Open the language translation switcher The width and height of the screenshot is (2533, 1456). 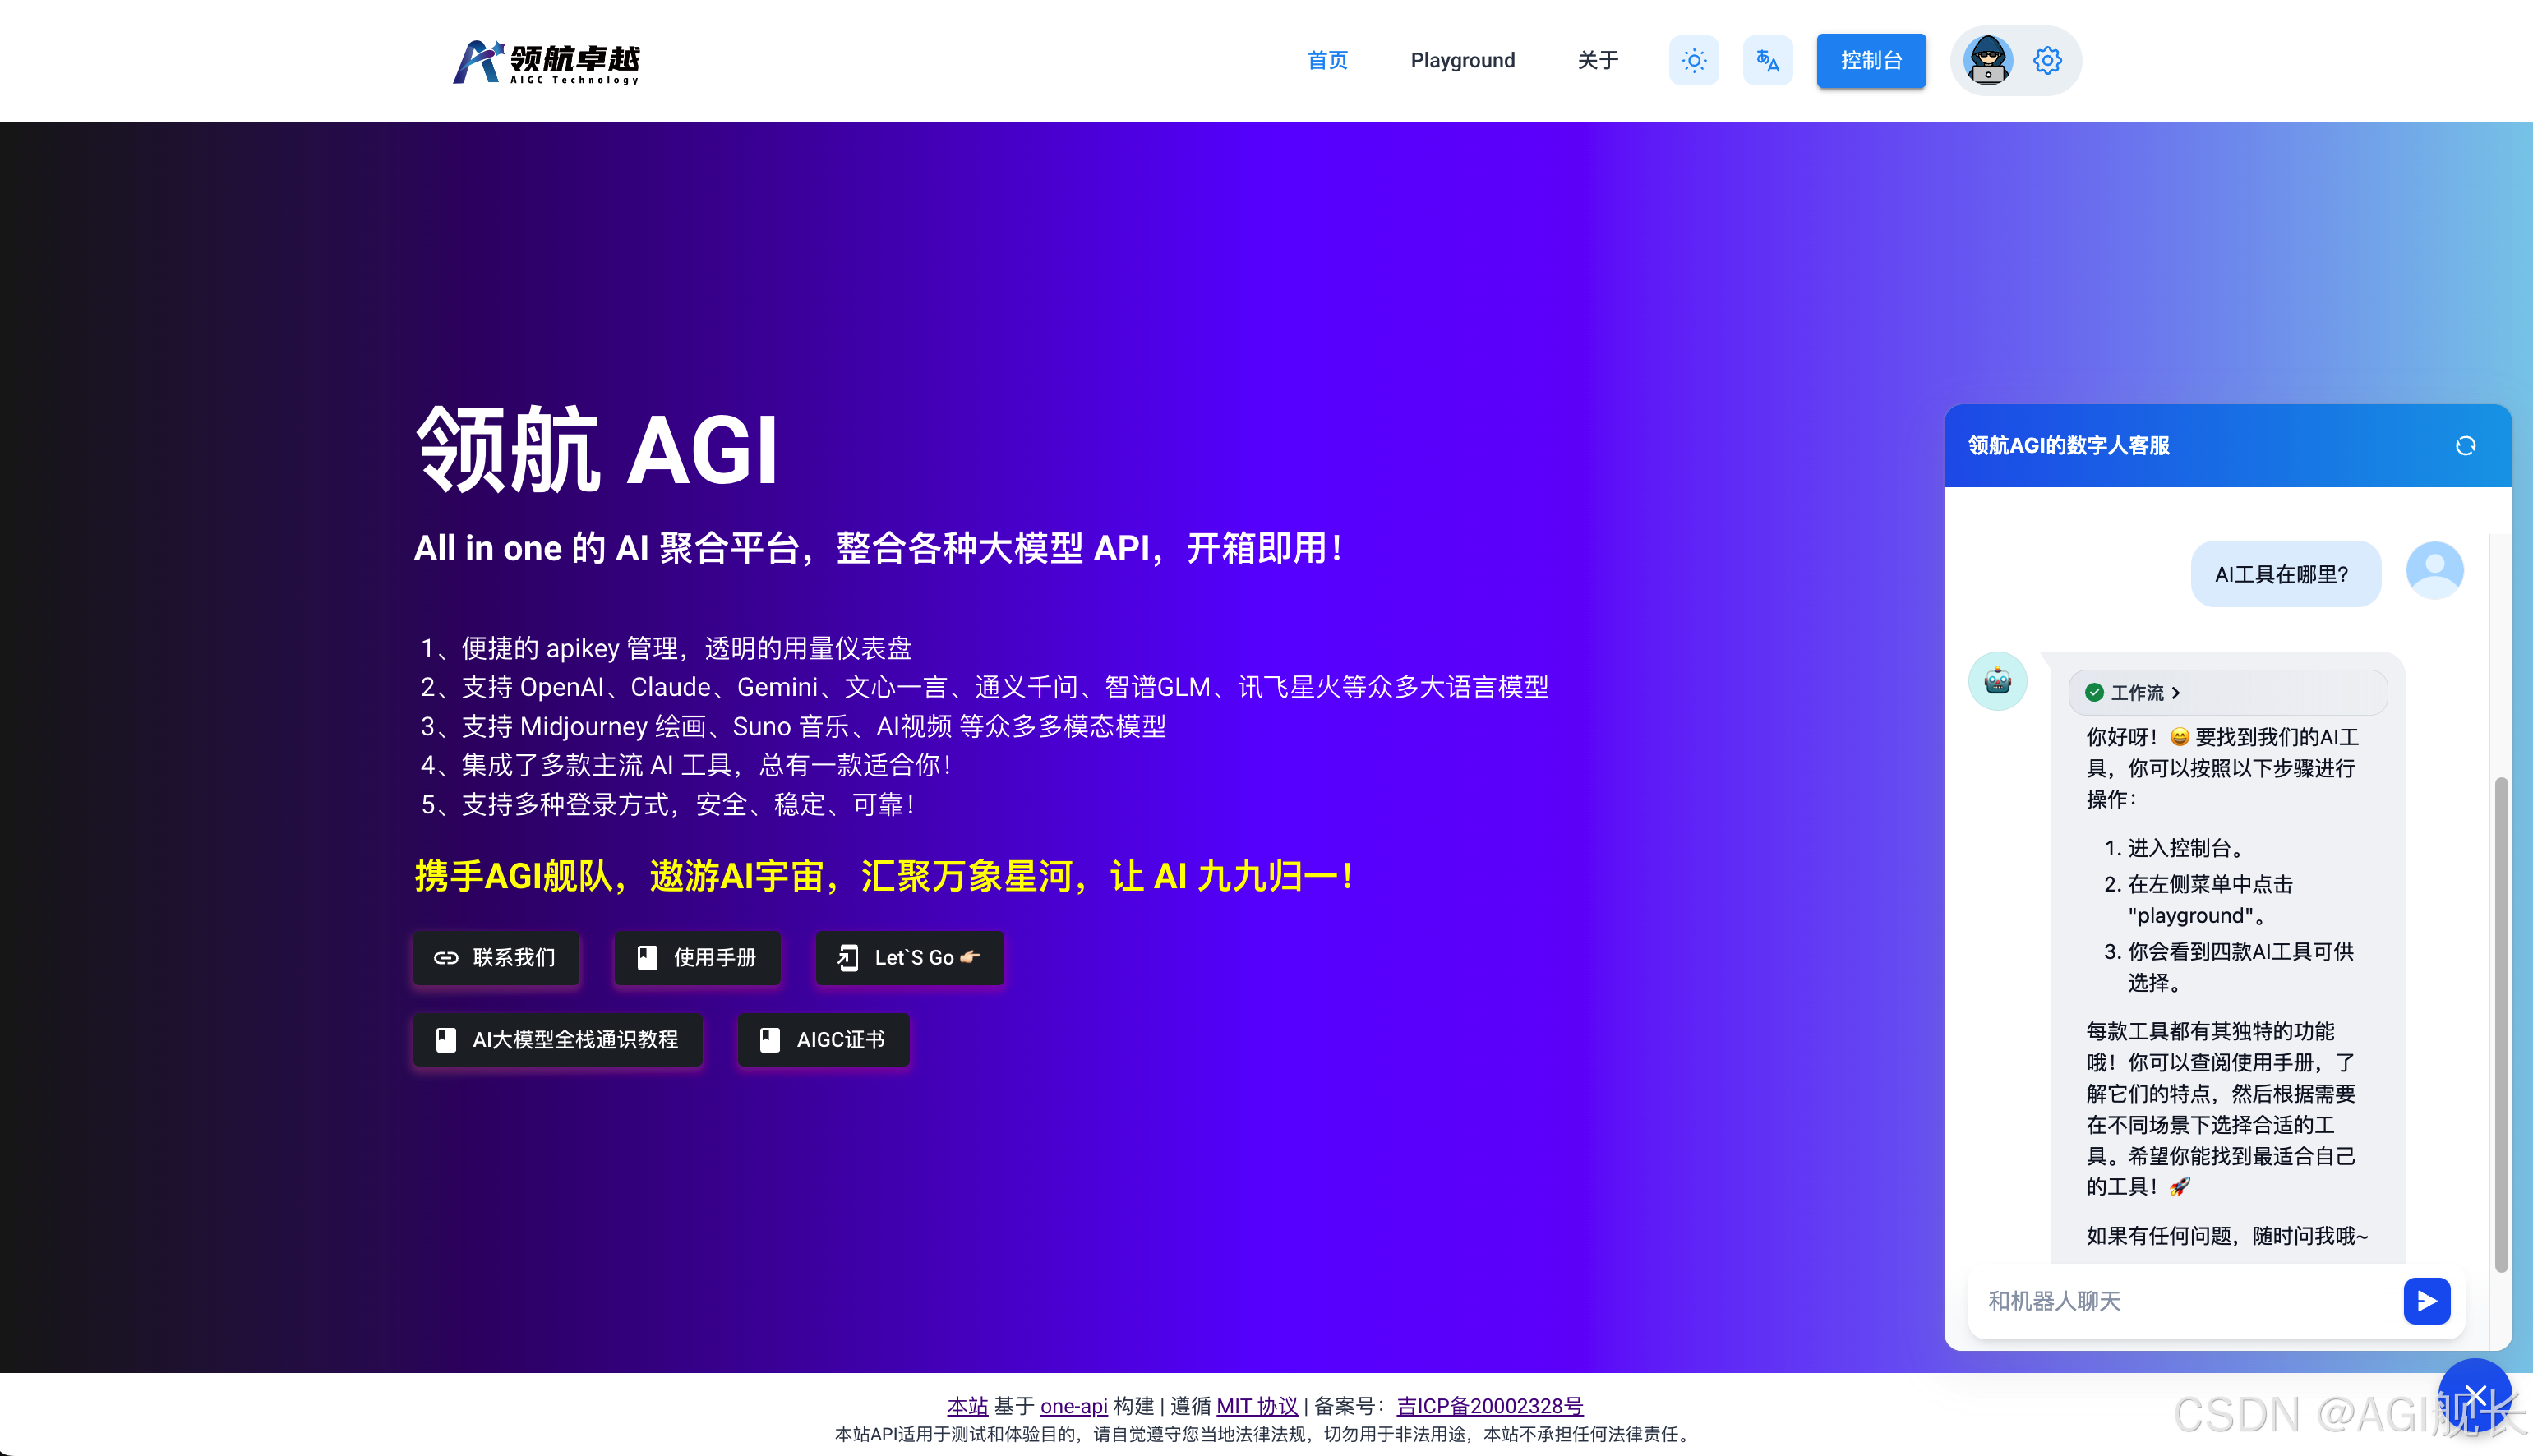[1767, 61]
